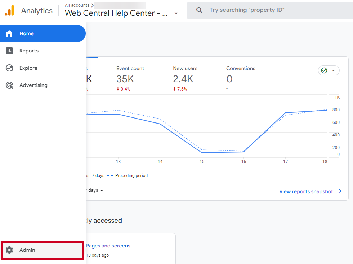353x264 pixels.
Task: Click the green checkmark status icon
Action: click(324, 70)
